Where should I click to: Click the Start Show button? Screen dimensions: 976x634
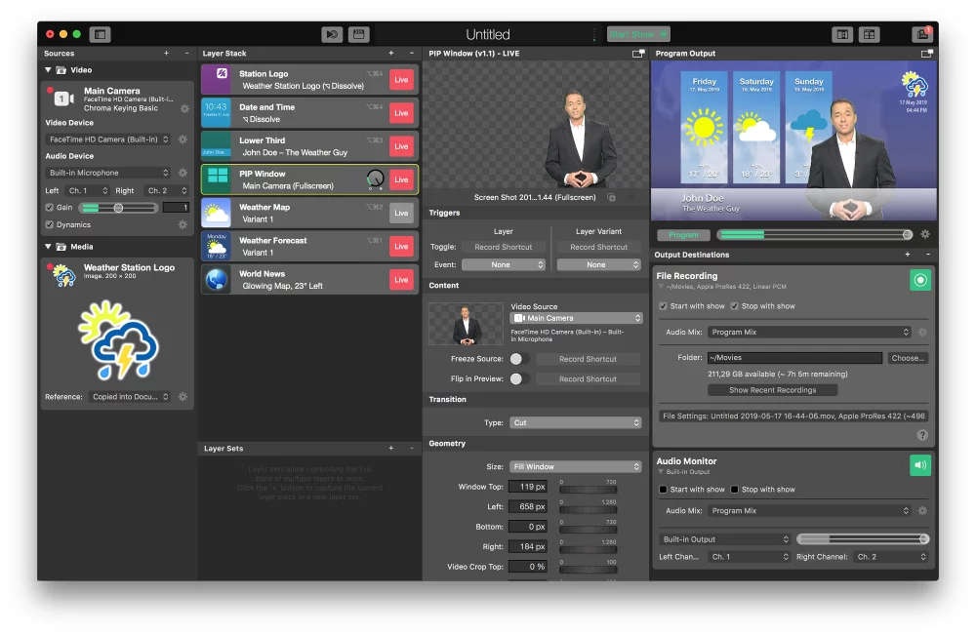tap(638, 34)
